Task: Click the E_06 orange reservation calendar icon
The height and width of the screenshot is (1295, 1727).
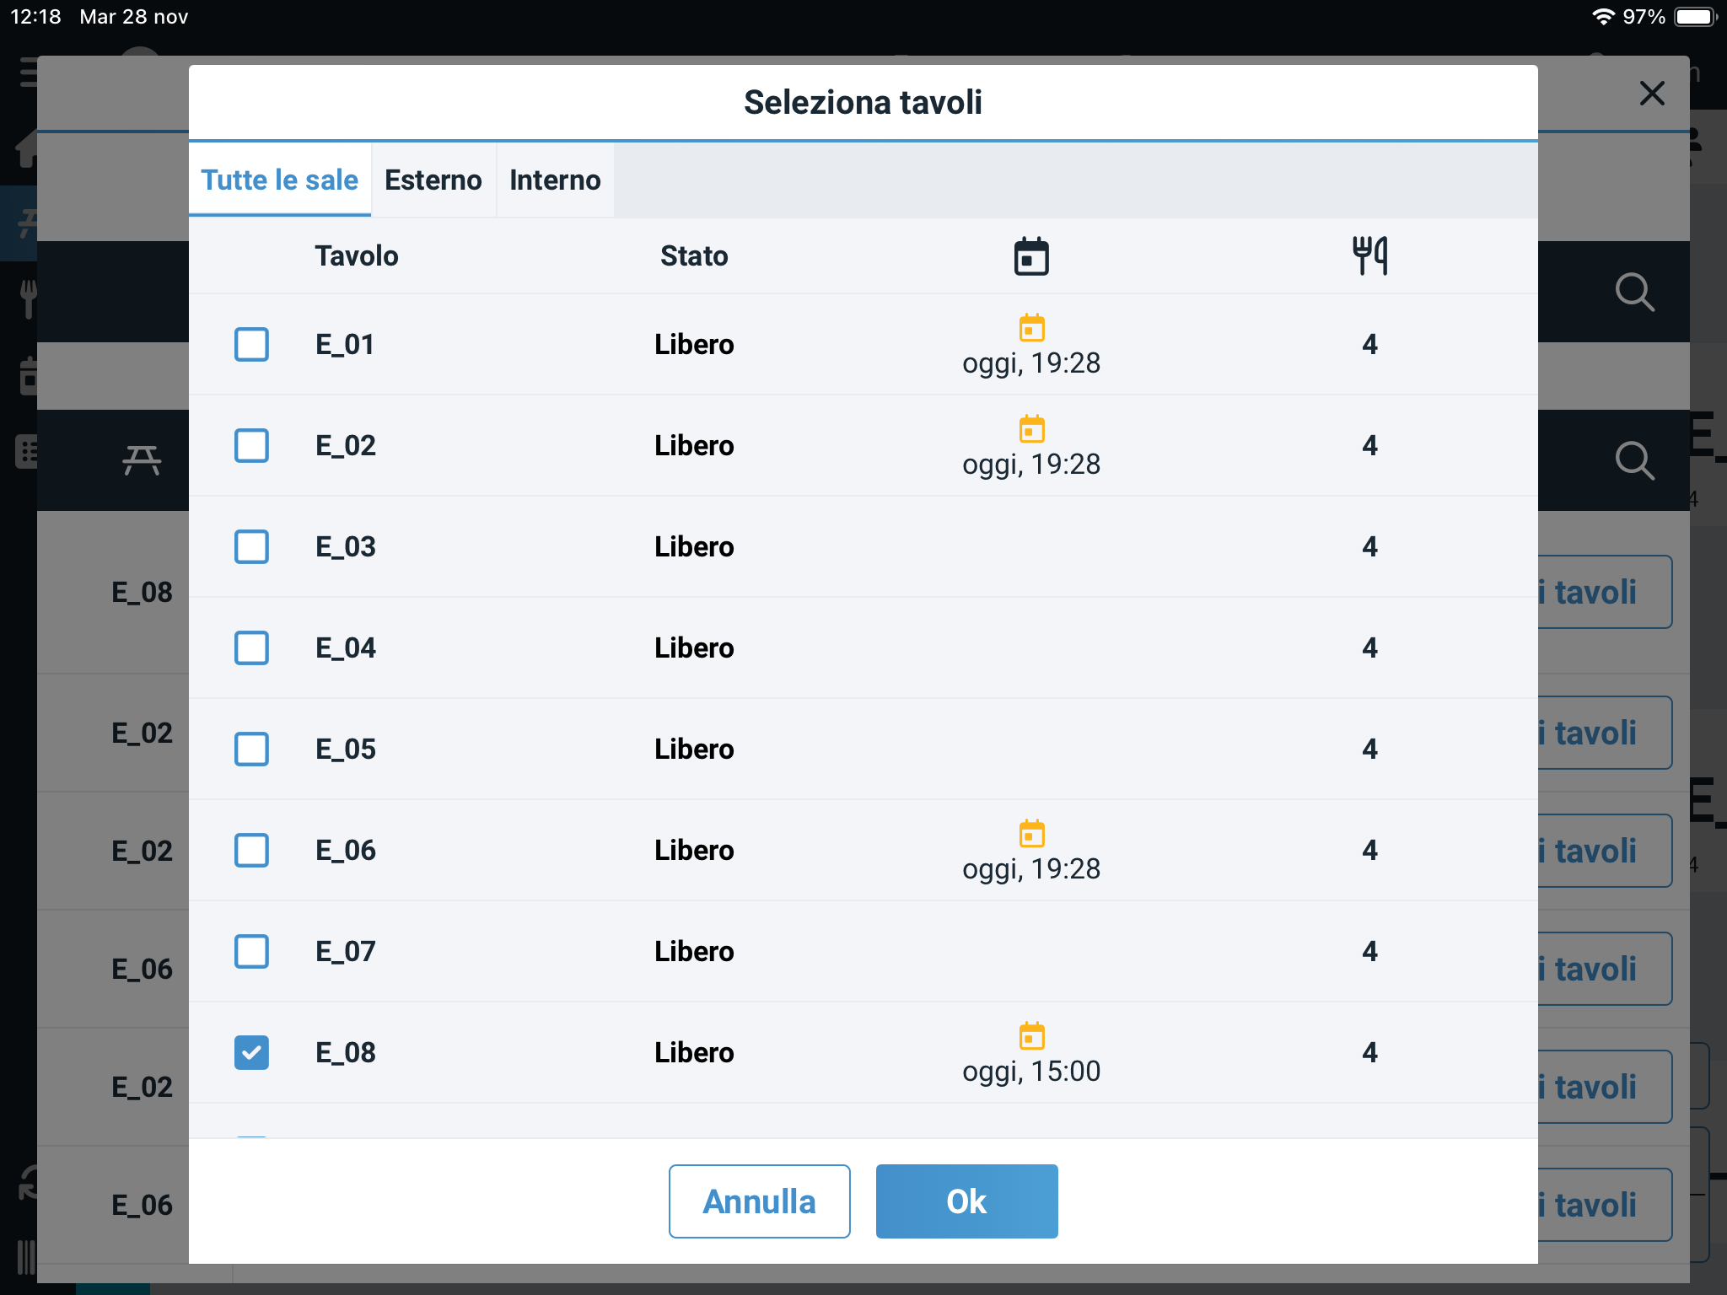Action: point(1031,833)
